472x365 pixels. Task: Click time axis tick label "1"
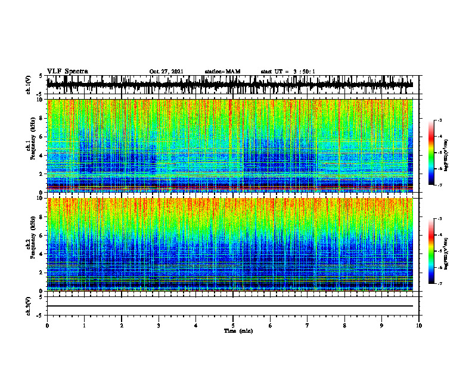tap(84, 326)
